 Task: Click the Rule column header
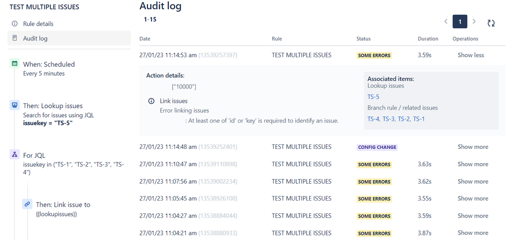coord(277,38)
